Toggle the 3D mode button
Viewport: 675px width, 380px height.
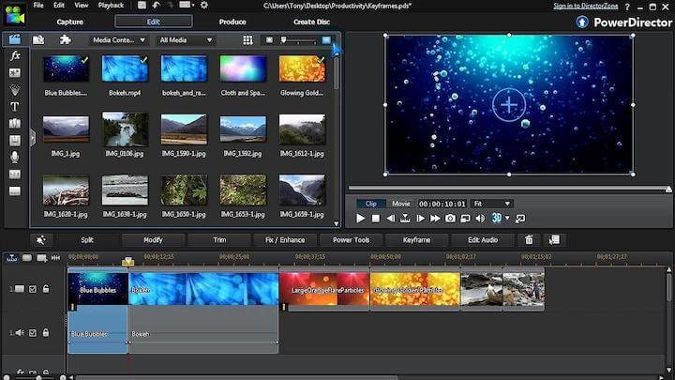click(x=496, y=218)
